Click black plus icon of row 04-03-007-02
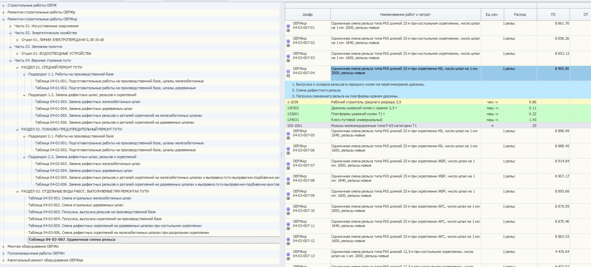Viewport: 591px width, 267px height. click(x=288, y=46)
